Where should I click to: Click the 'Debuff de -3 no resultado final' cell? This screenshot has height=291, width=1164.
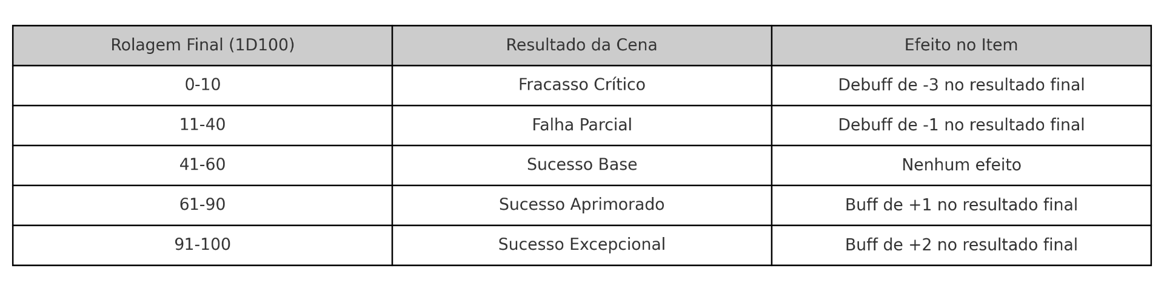961,85
